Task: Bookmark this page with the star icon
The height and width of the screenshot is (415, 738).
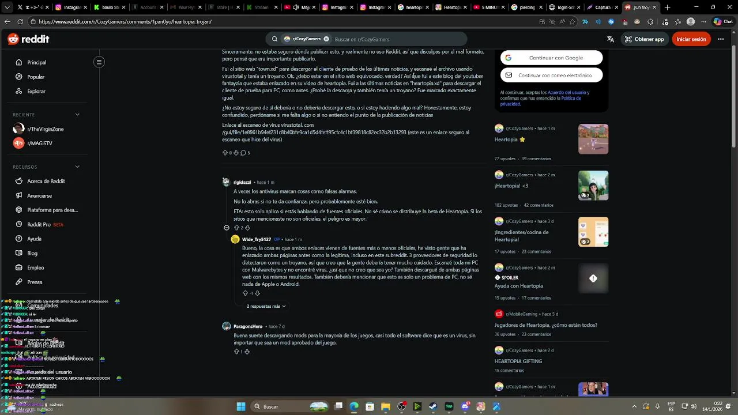Action: [573, 21]
